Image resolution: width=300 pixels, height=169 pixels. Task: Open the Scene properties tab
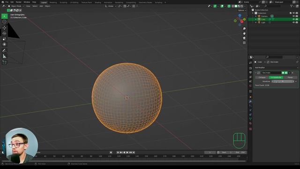[x=250, y=81]
